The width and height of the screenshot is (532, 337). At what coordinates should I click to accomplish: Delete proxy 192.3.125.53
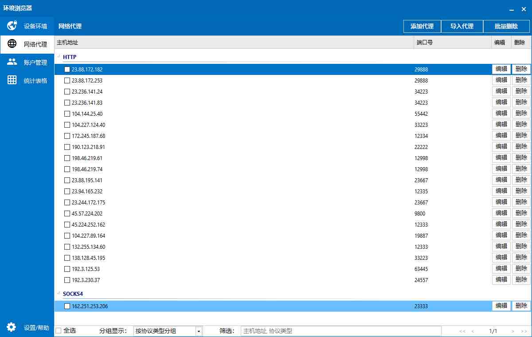tap(521, 269)
